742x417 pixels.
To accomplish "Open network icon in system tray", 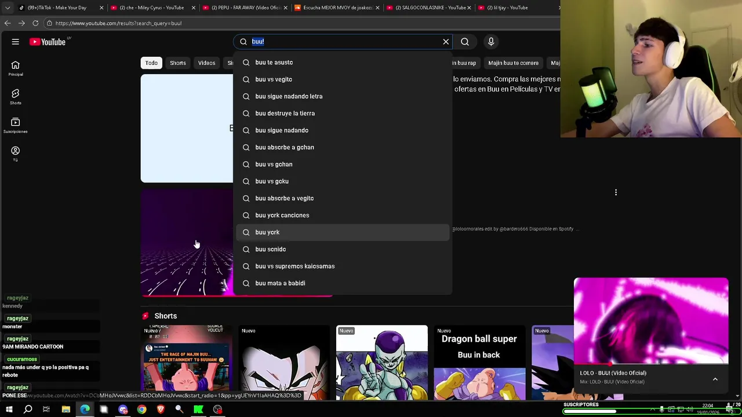I will pos(681,409).
